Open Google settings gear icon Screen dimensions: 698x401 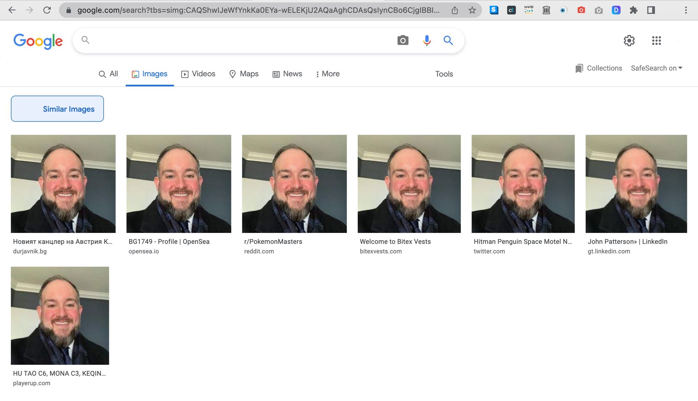point(629,40)
